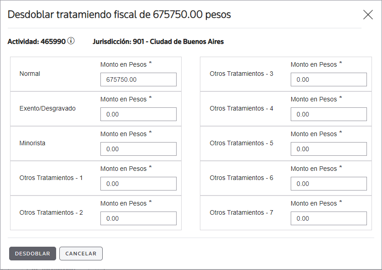
Task: Click the Jurisdicción 901 Ciudad de Buenos Aires text
Action: coord(158,42)
